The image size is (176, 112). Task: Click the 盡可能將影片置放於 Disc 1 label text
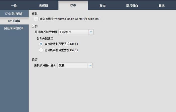61,44
